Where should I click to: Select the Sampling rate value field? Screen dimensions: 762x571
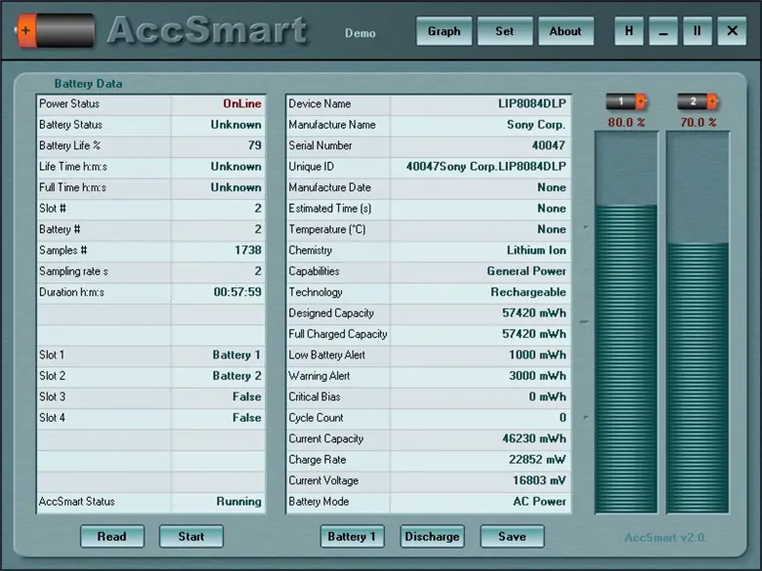point(218,271)
